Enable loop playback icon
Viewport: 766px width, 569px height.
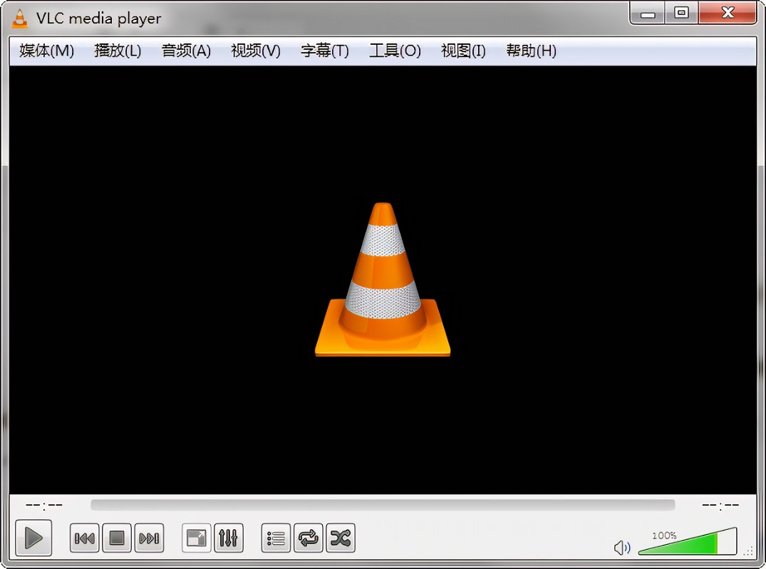click(x=308, y=538)
